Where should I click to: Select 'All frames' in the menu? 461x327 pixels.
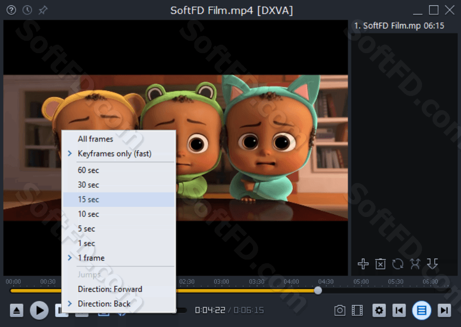point(119,139)
